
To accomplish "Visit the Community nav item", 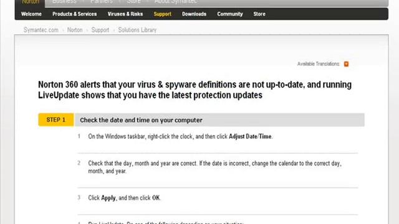I will tap(230, 14).
